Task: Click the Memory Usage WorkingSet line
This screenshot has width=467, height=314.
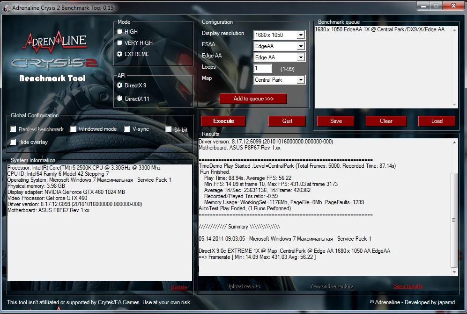Action: click(284, 202)
